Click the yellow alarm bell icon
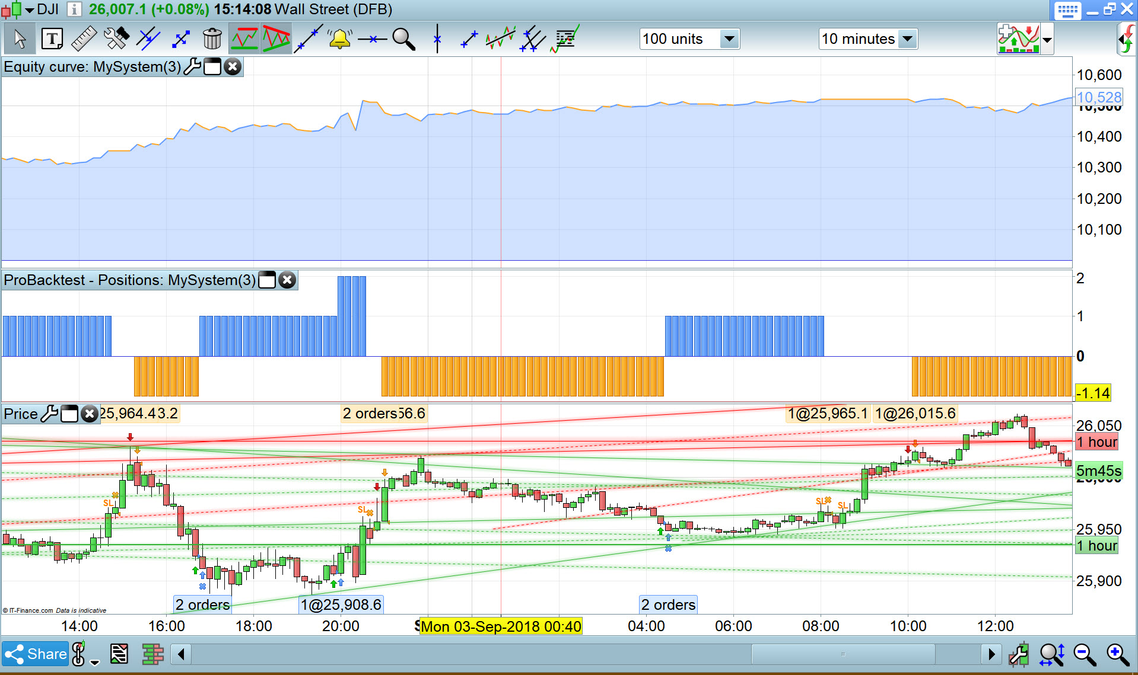Screen dimensions: 1138x675 click(340, 39)
